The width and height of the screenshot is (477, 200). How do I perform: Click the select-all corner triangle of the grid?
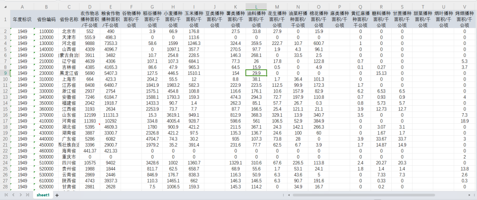coord(5,7)
